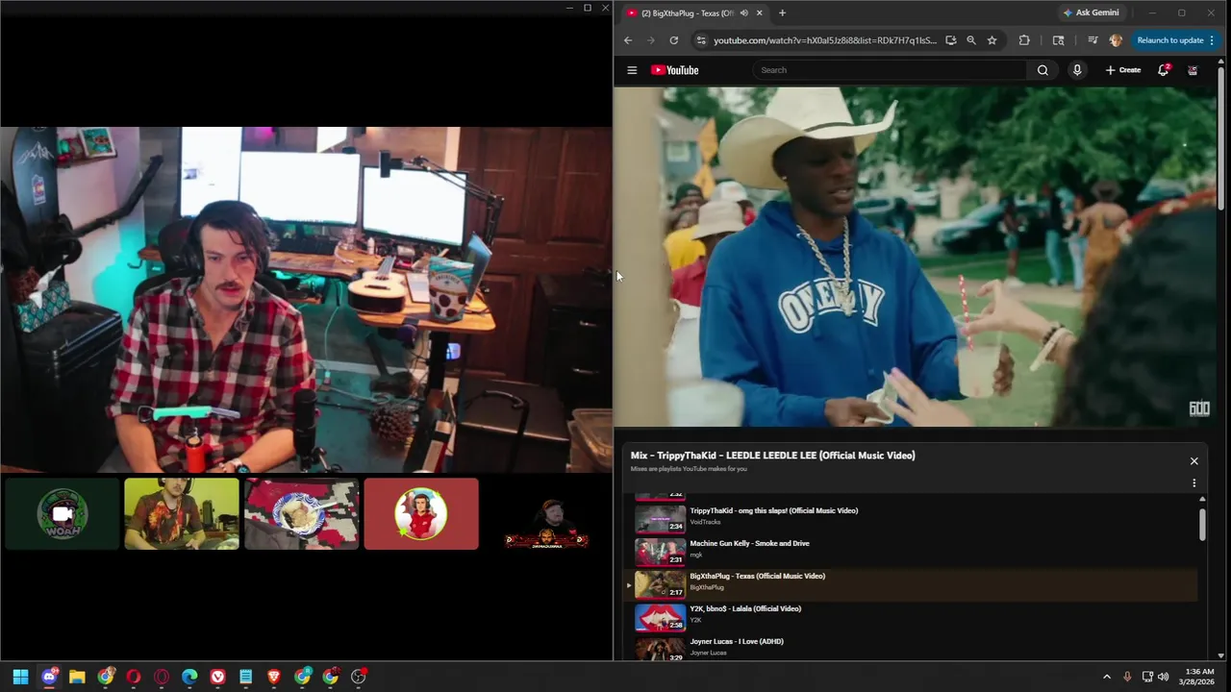Open the YouTube guide hamburger menu
1231x692 pixels.
632,70
